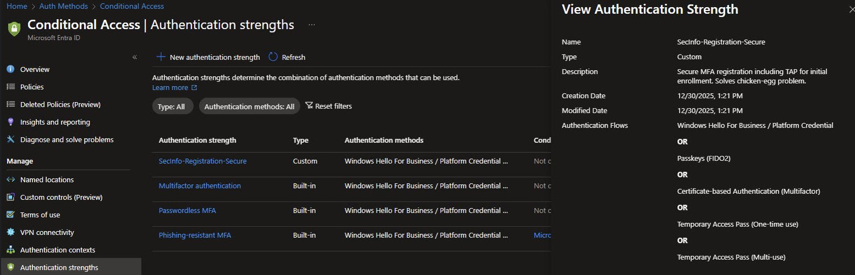
Task: Open the ellipsis more options menu
Action: coord(312,25)
